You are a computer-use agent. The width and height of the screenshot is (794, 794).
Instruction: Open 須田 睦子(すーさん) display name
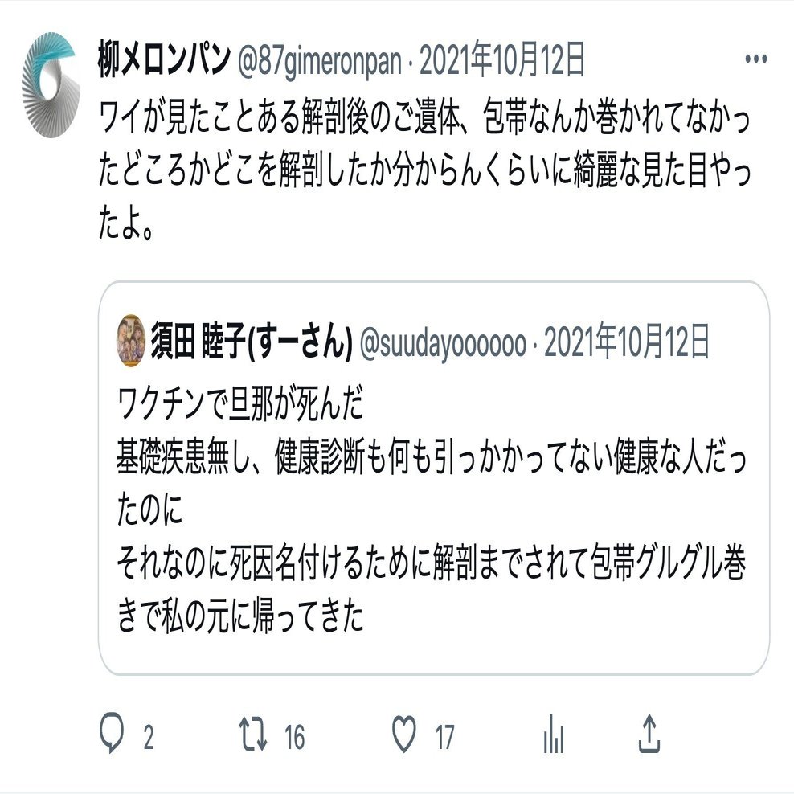pyautogui.click(x=252, y=341)
